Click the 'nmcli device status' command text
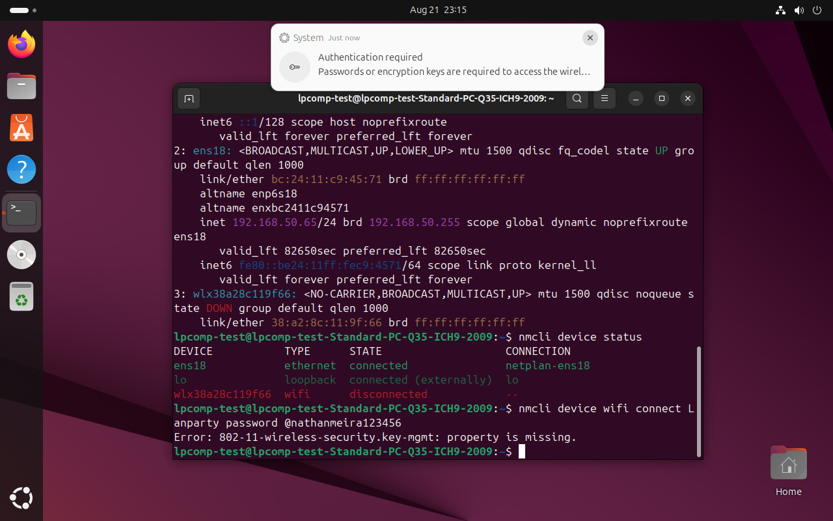Screen dimensions: 833x521 580,337
